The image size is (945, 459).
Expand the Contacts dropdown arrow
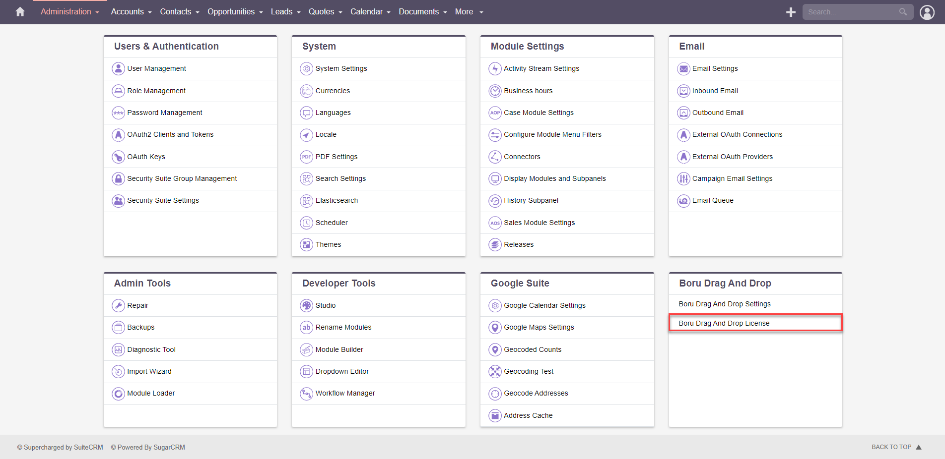click(x=198, y=12)
